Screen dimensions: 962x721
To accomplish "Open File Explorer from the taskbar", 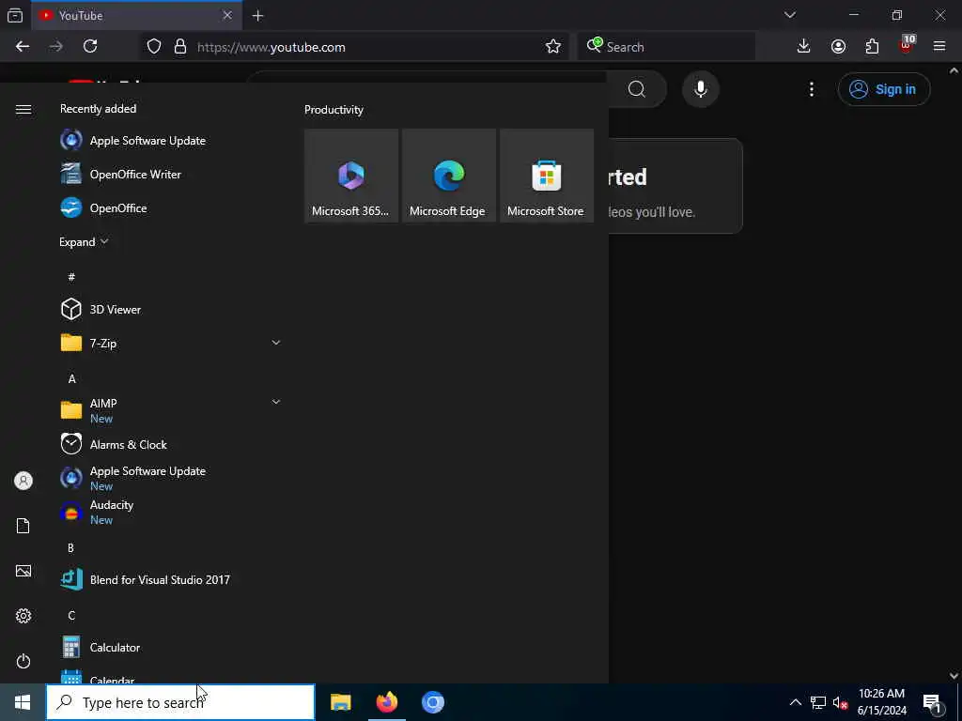I will coord(340,702).
